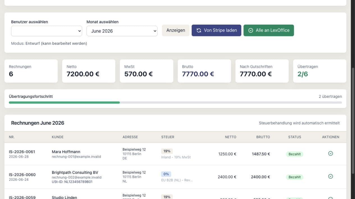Click the ADRESSE column header
Screen dimensions: 355x199
point(130,137)
